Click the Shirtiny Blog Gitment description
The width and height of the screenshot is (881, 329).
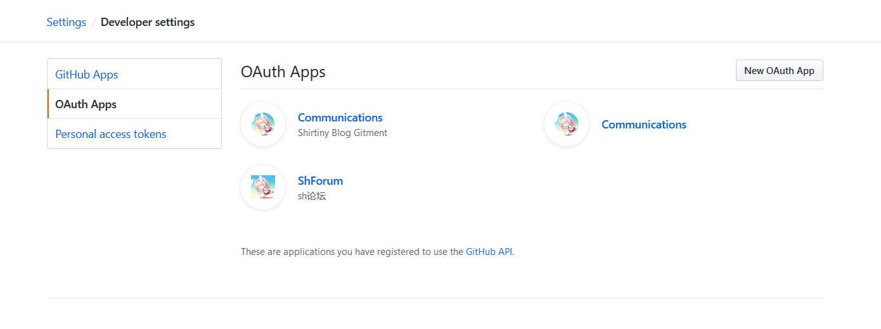pyautogui.click(x=342, y=133)
